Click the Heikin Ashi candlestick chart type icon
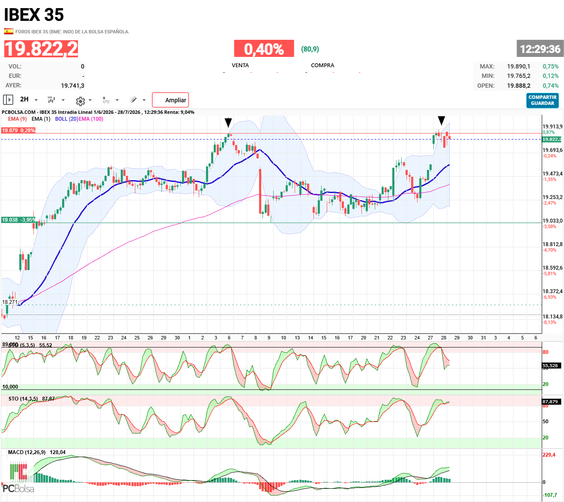 [x=51, y=99]
